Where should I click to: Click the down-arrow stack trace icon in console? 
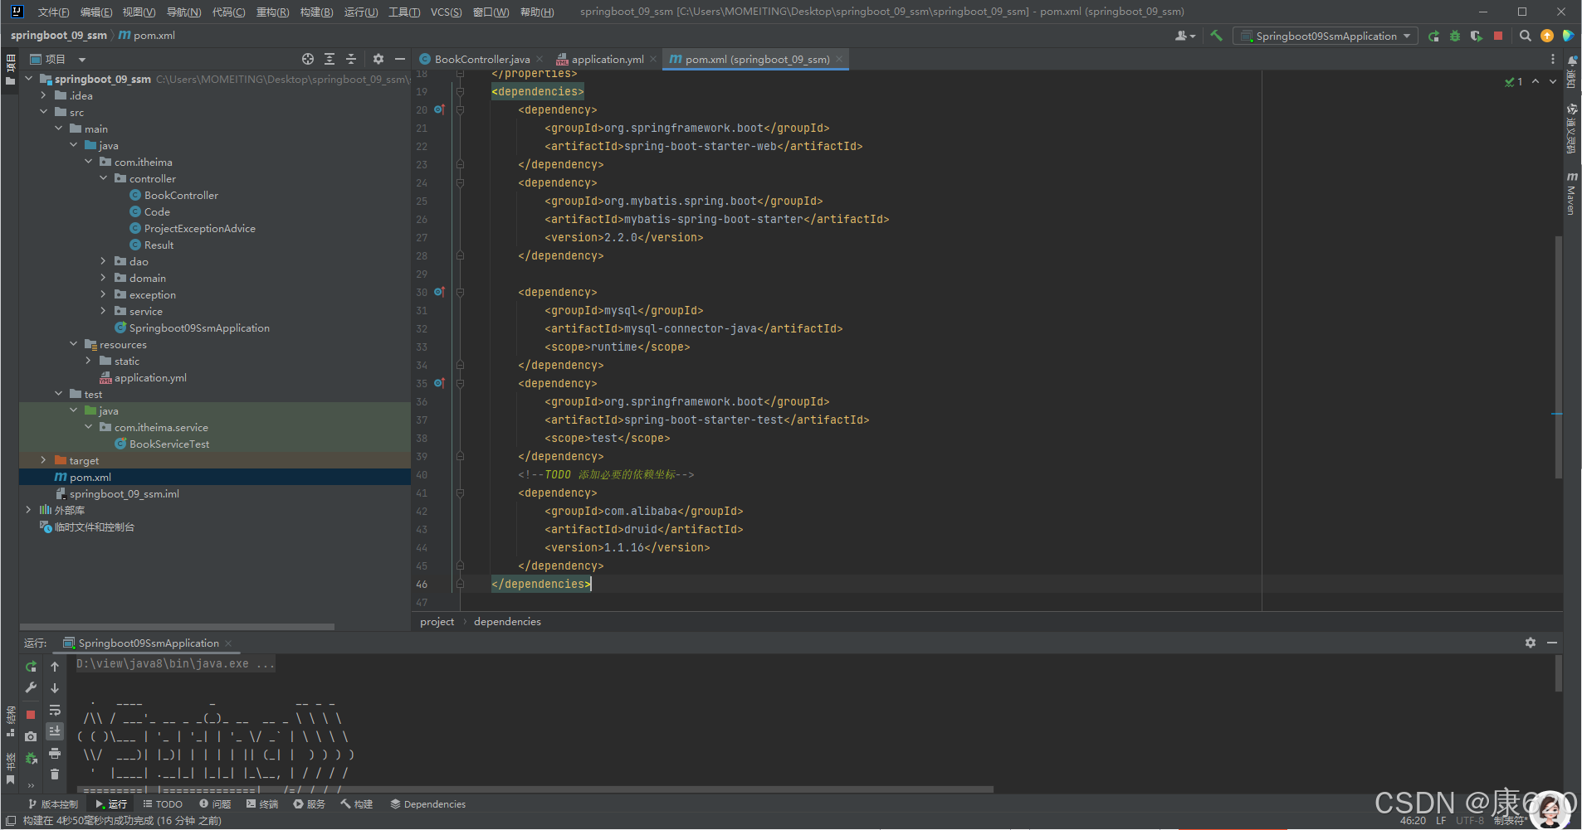[55, 688]
